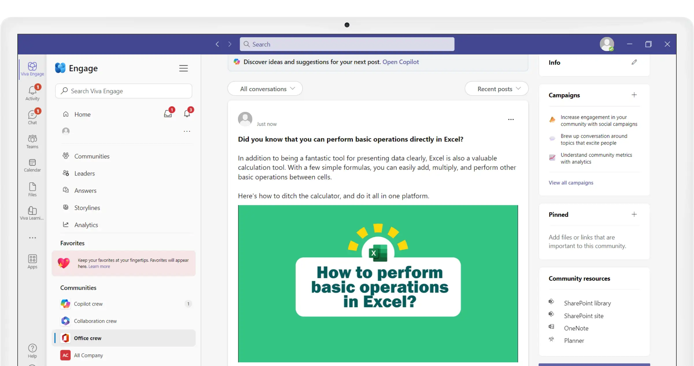This screenshot has height=366, width=694.
Task: Open Viva Engage in the app rail
Action: click(32, 69)
